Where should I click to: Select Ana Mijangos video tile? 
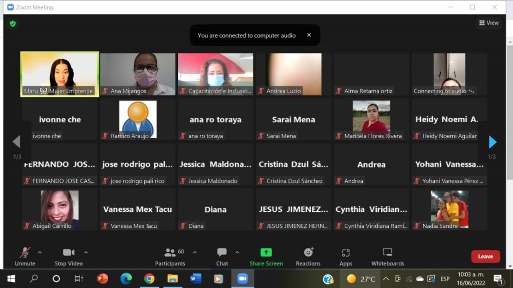(138, 74)
